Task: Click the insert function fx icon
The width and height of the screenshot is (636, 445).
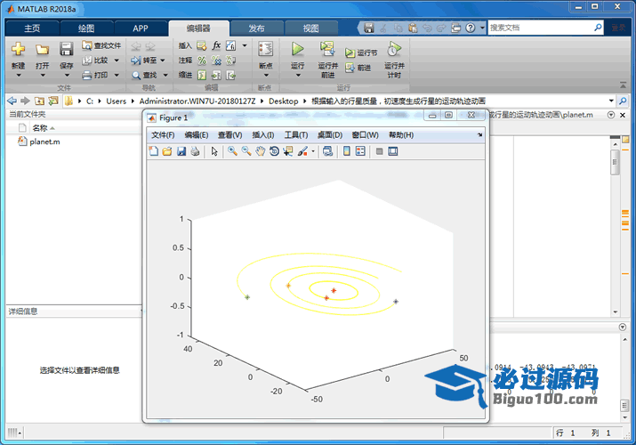Action: pos(216,45)
